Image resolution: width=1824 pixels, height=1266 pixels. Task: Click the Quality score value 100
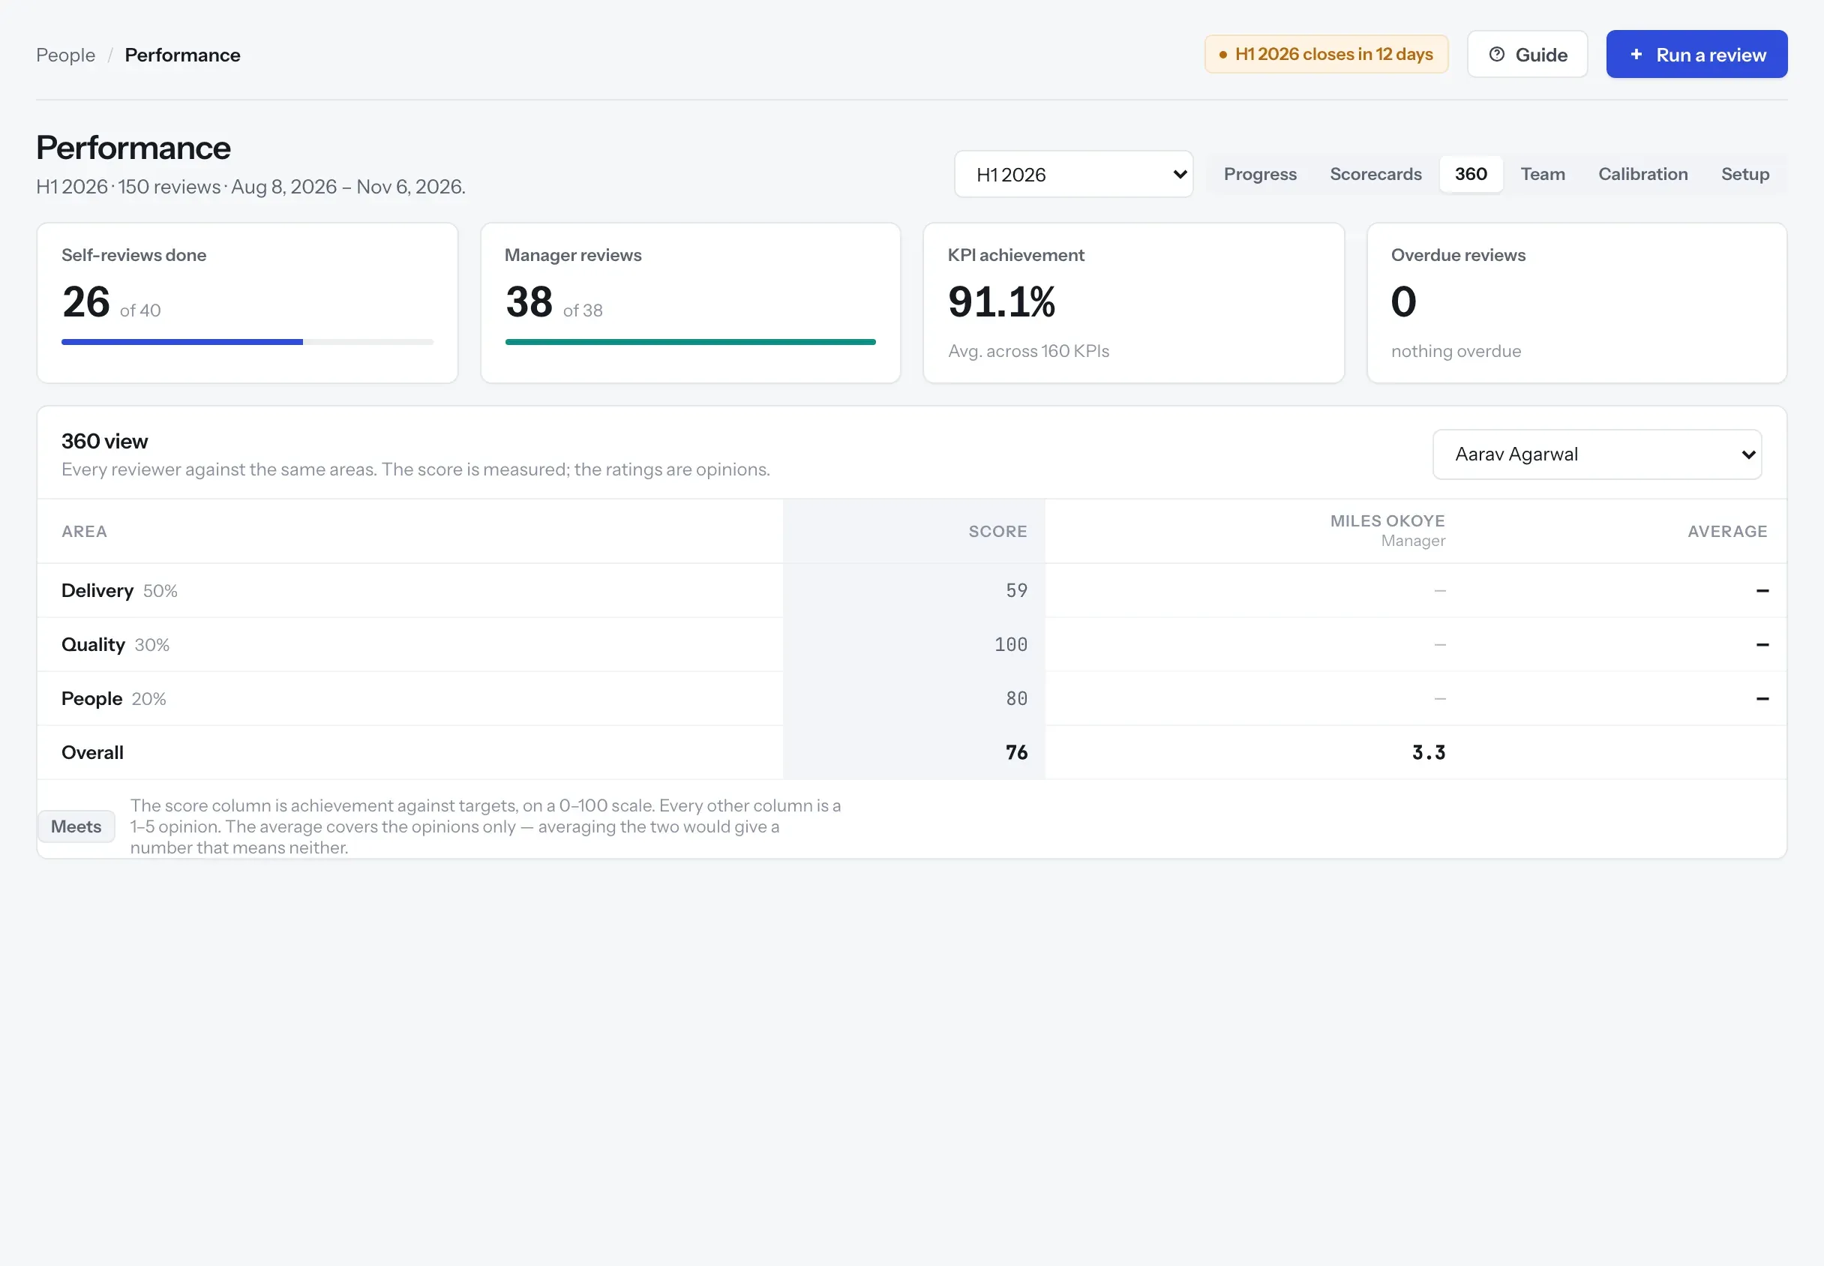1011,645
